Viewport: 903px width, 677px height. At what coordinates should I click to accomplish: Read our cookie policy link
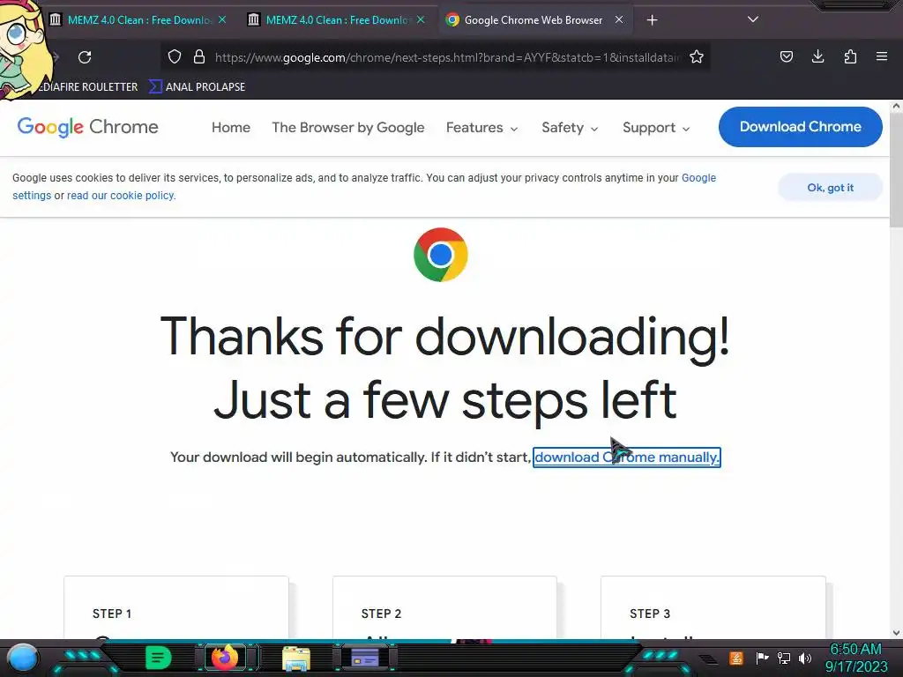(121, 196)
